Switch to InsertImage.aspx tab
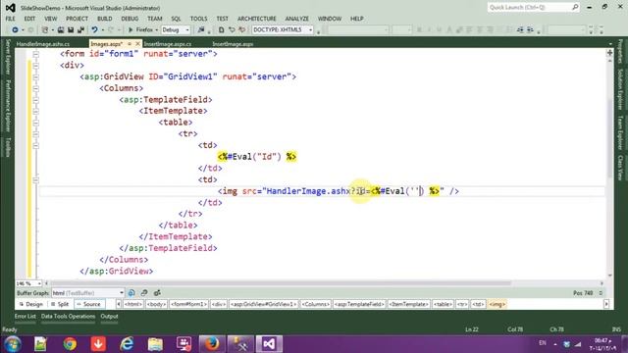The image size is (628, 353). [233, 44]
